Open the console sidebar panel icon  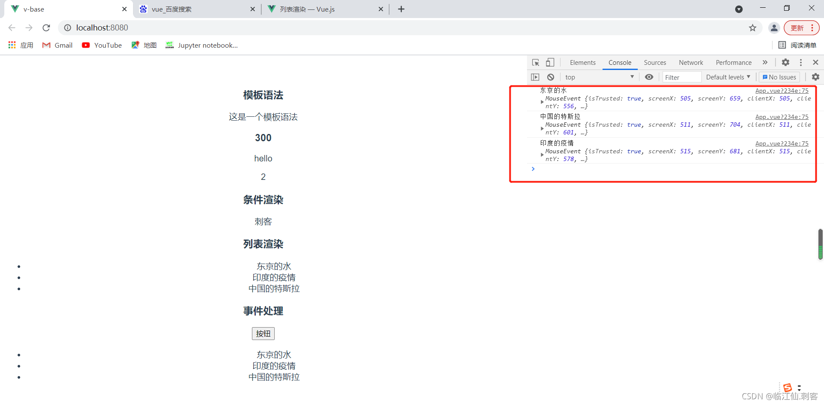(535, 77)
